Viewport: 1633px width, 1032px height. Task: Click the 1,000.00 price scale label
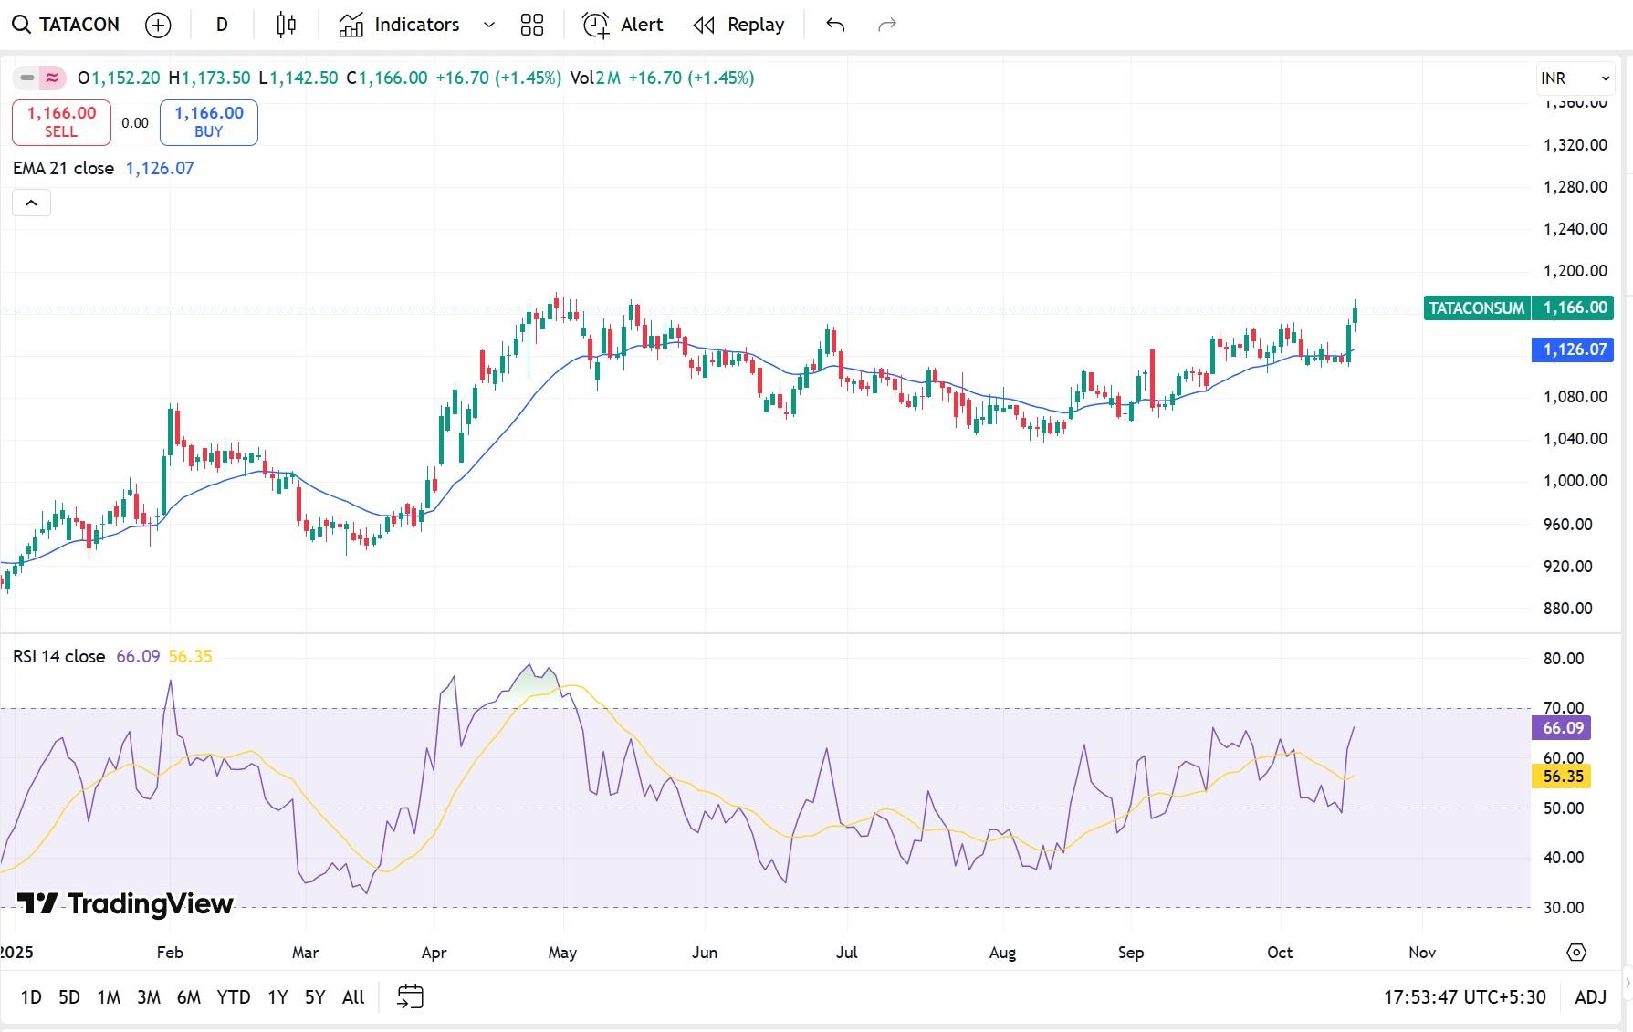[x=1575, y=481]
